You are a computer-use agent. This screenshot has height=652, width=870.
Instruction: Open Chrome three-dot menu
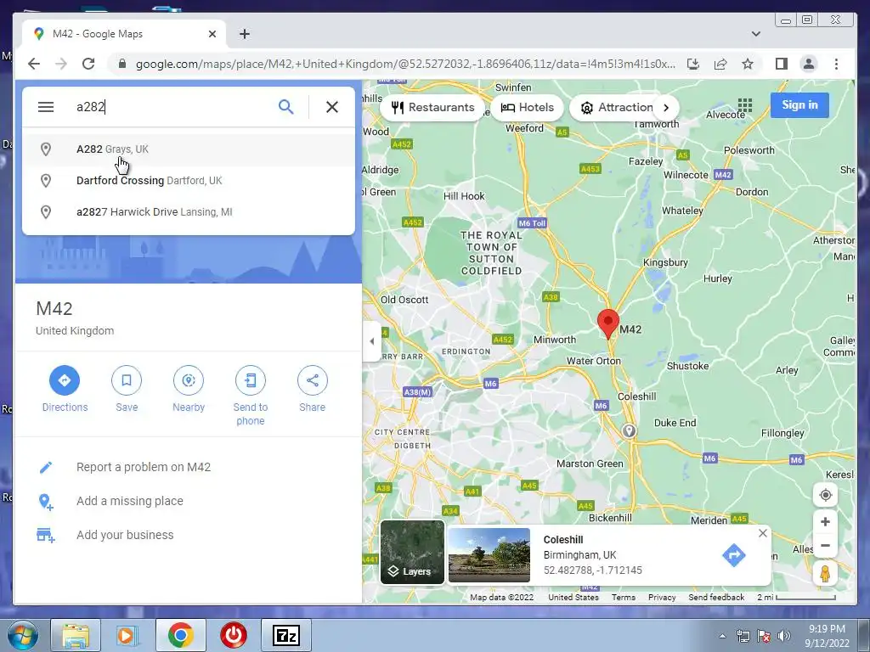[836, 64]
